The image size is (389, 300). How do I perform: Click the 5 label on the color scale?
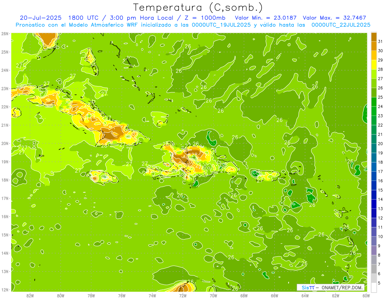tap(379, 283)
